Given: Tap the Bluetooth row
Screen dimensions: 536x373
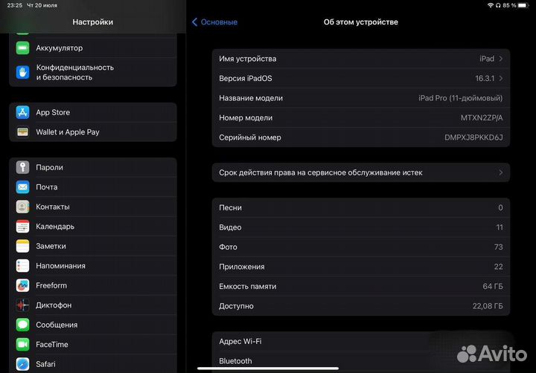Looking at the screenshot, I should pos(361,361).
